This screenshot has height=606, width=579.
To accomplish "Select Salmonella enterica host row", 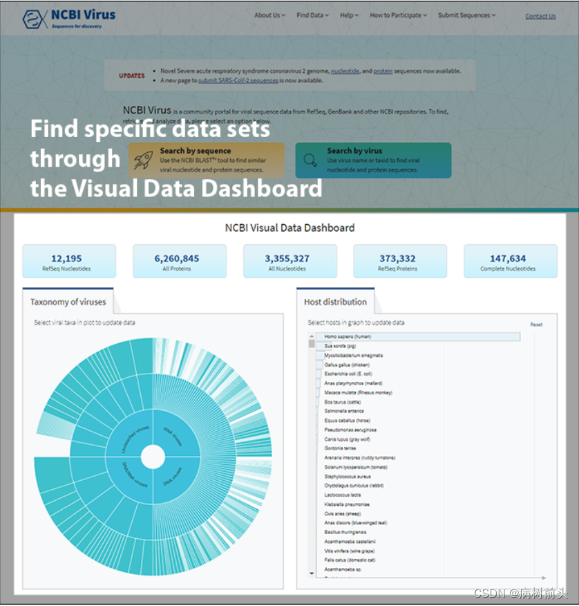I will [x=344, y=411].
